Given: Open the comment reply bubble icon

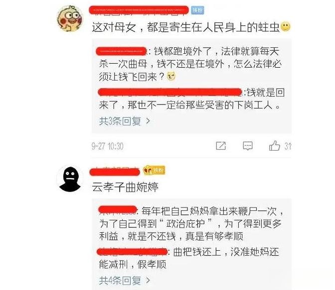Looking at the screenshot, I should [248, 146].
